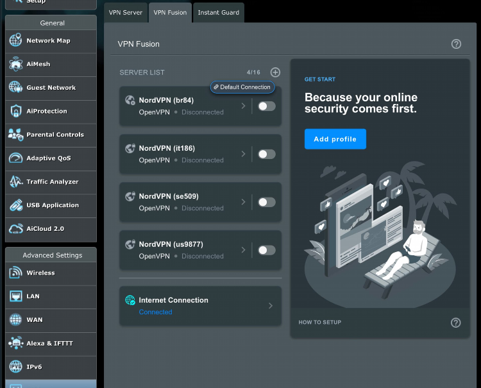The image size is (481, 388).
Task: Click the NordVPN (it186) globe icon
Action: pos(130,148)
